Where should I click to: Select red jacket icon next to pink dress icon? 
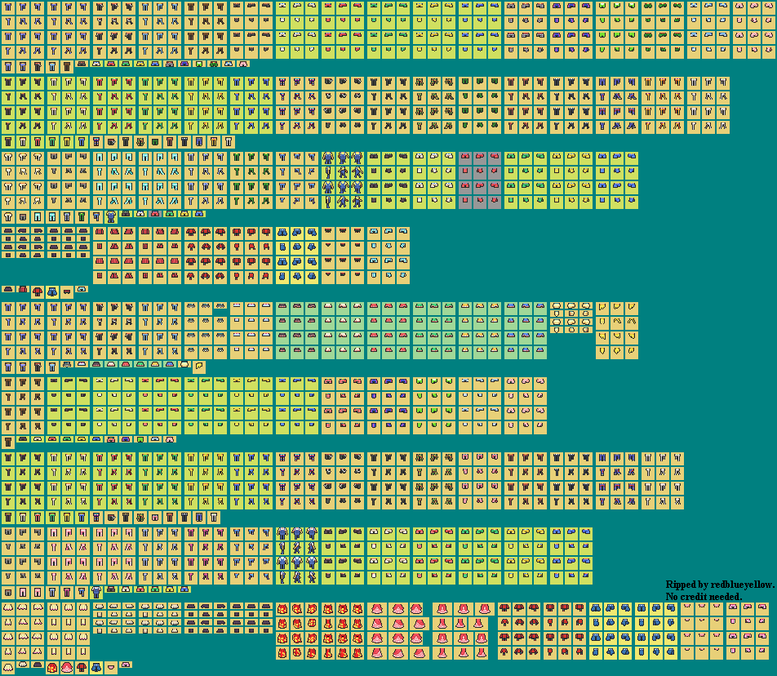click(82, 668)
